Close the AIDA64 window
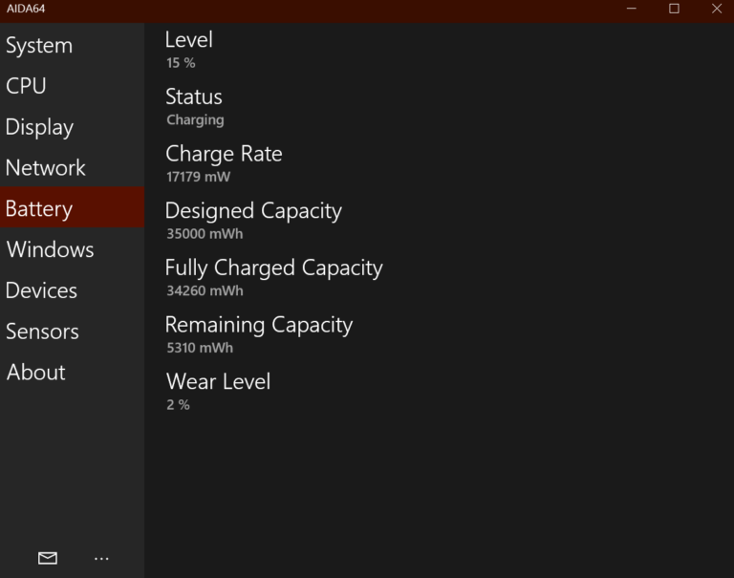Viewport: 734px width, 578px height. (x=716, y=9)
